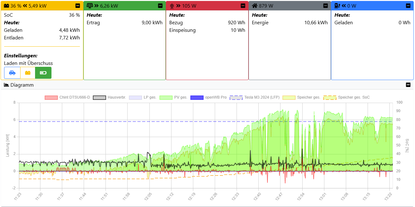
Task: Toggle PV ges. series in chart legend
Action: 174,97
